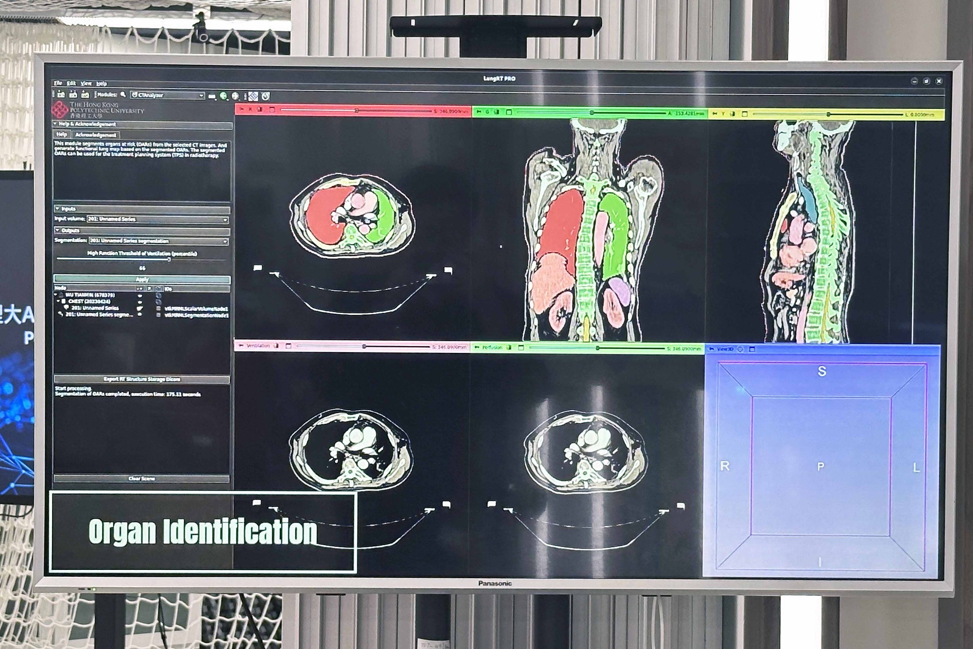The height and width of the screenshot is (649, 973).
Task: Collapse the CHEST (20230424) tree node
Action: click(58, 301)
